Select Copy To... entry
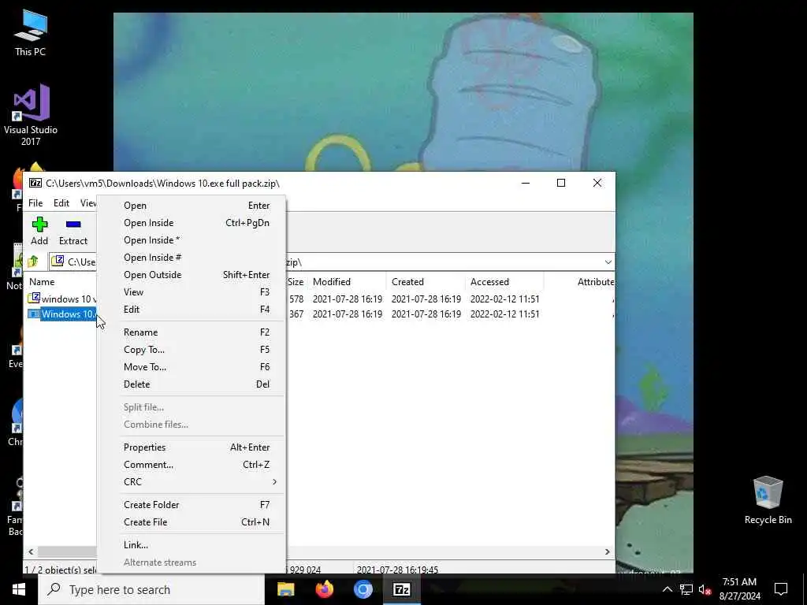This screenshot has height=605, width=807. click(192, 350)
